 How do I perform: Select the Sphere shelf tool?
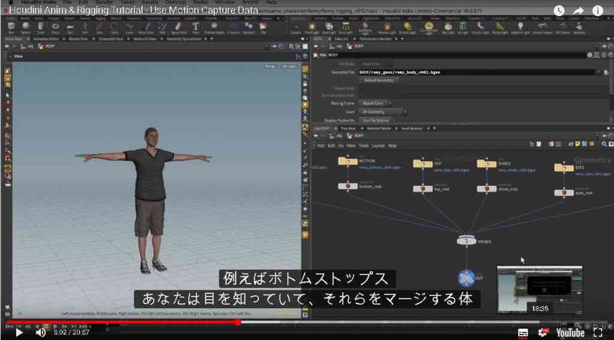click(26, 27)
